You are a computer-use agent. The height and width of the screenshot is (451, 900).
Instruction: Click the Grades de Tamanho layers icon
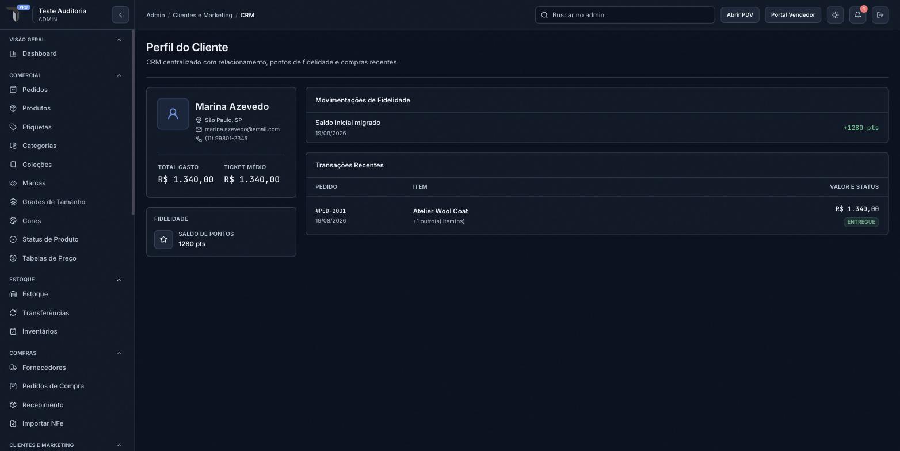click(13, 202)
